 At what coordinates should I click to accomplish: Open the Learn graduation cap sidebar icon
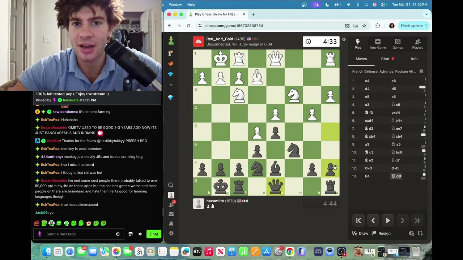point(171,74)
